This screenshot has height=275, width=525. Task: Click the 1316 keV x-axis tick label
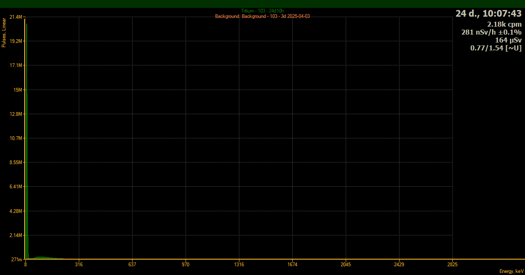[x=239, y=265]
